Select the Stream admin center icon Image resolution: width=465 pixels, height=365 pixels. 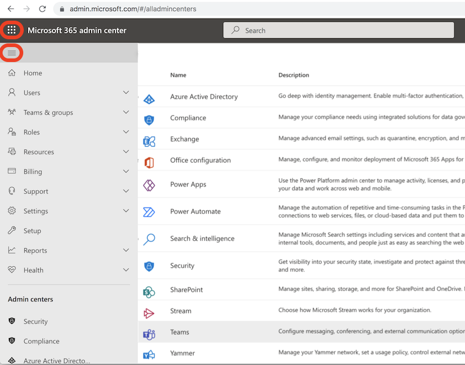point(149,312)
